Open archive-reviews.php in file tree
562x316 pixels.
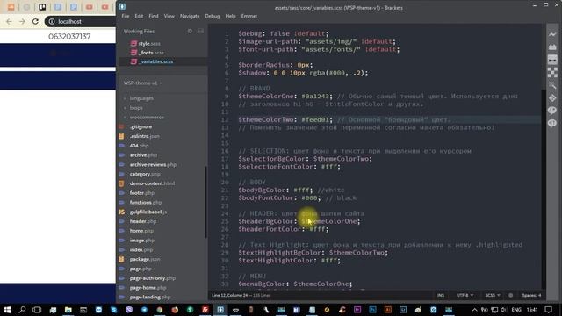click(x=153, y=164)
